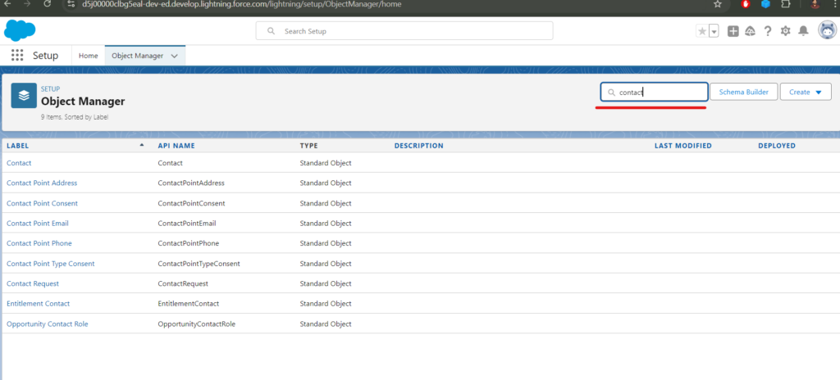This screenshot has width=840, height=380.
Task: Switch to the Home tab
Action: coord(89,56)
